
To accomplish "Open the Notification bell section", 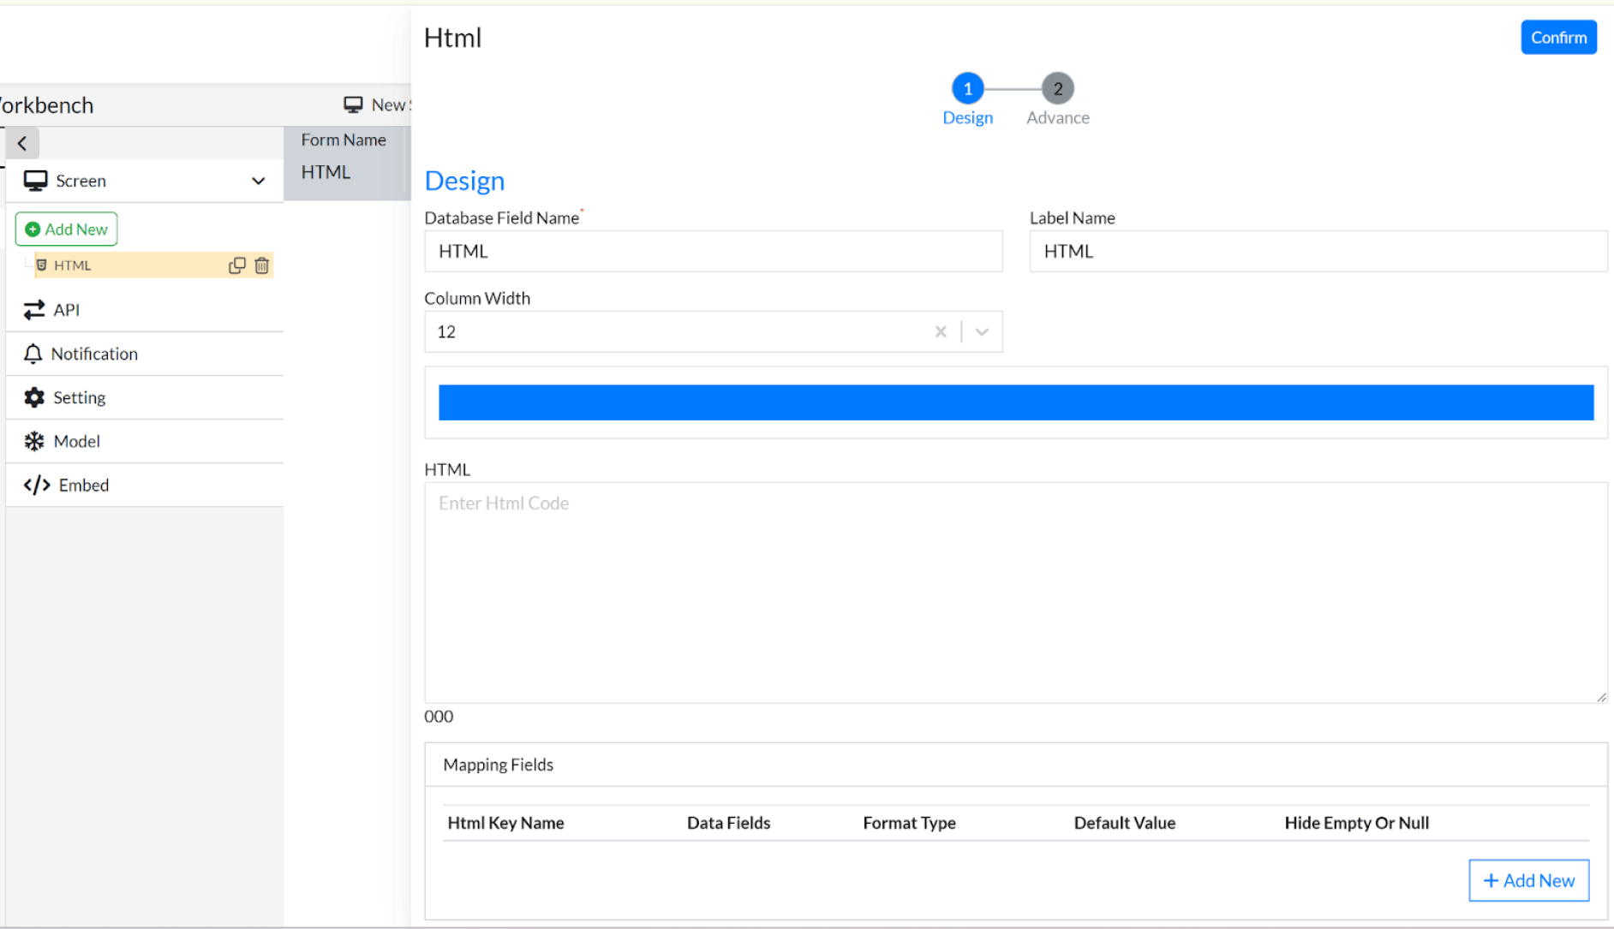I will (x=93, y=354).
